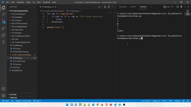Maximize the terminal panel with chevron up
Screen dimensions: 191x107
point(185,7)
